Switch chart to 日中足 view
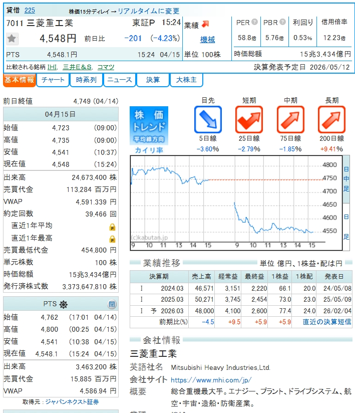 346,179
